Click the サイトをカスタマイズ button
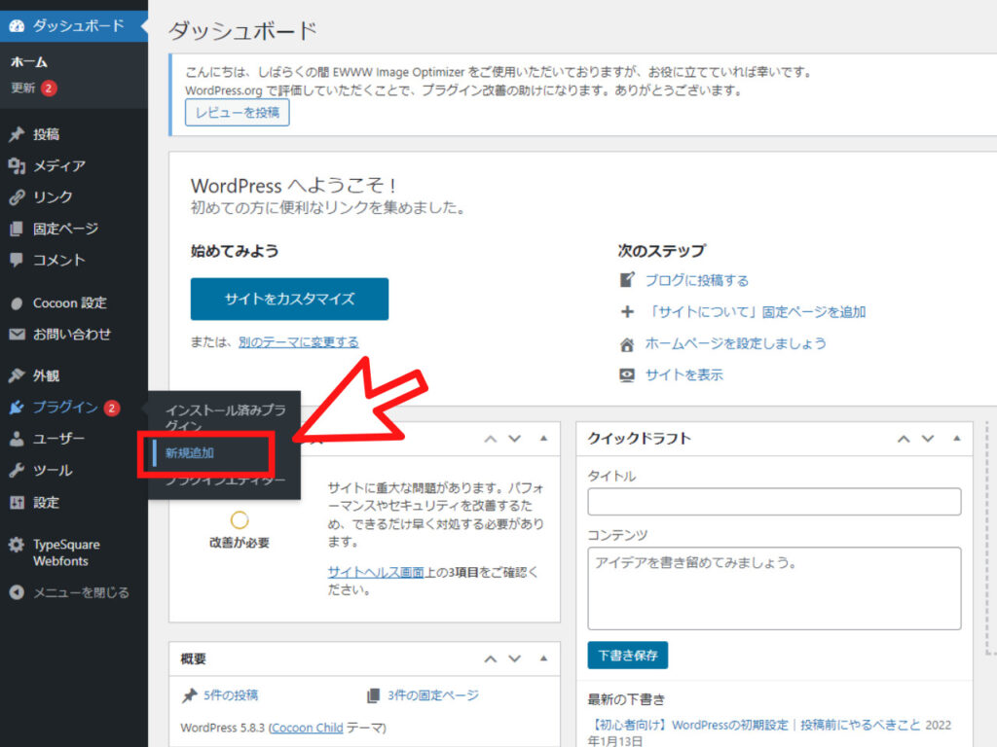 [289, 299]
